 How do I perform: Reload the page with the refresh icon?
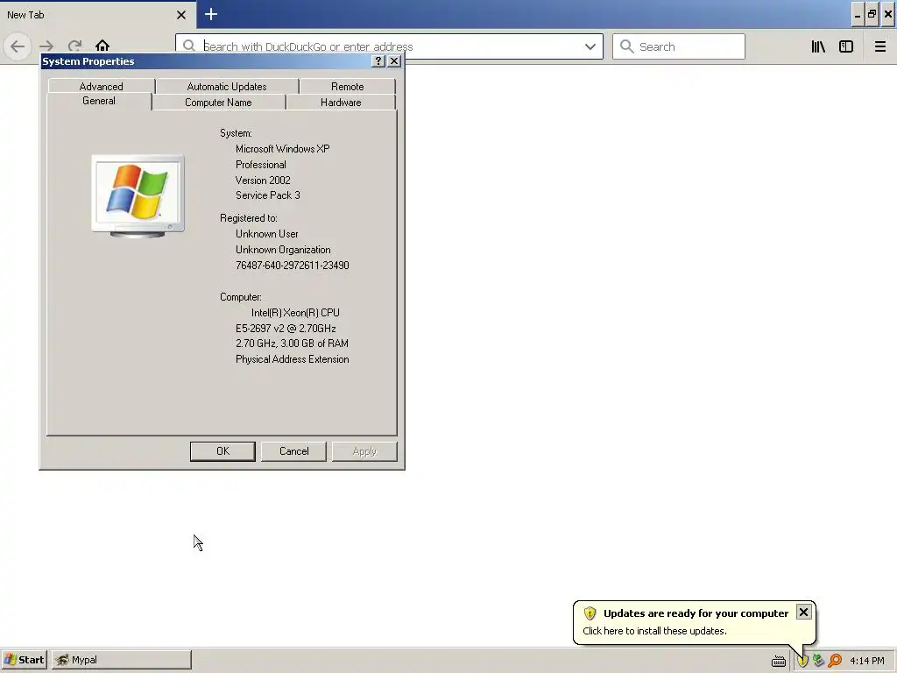coord(75,46)
